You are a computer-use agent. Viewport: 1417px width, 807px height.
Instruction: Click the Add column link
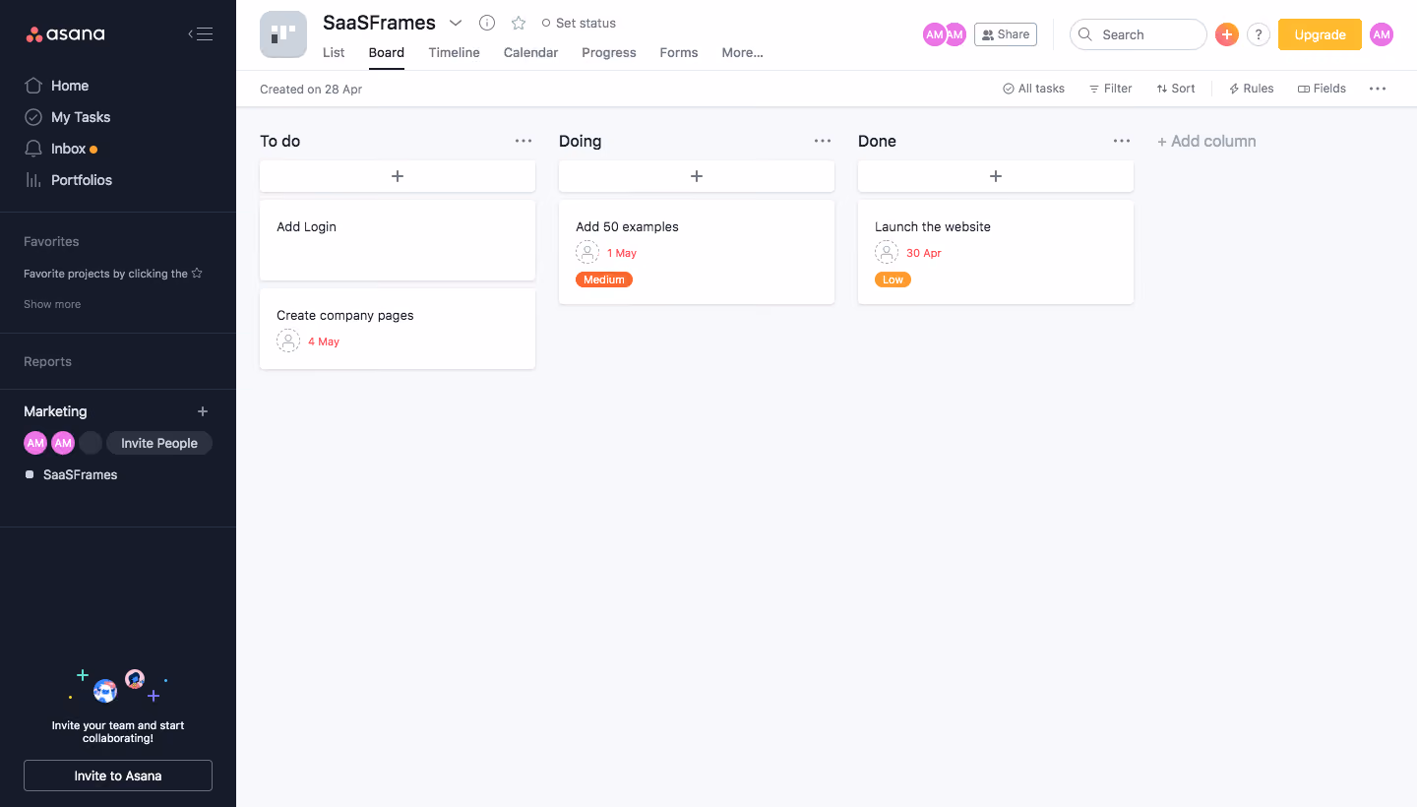1206,141
